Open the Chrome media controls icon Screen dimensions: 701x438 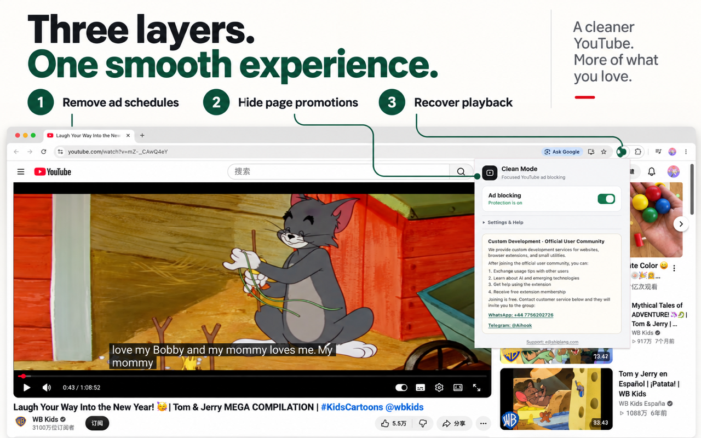click(x=658, y=152)
